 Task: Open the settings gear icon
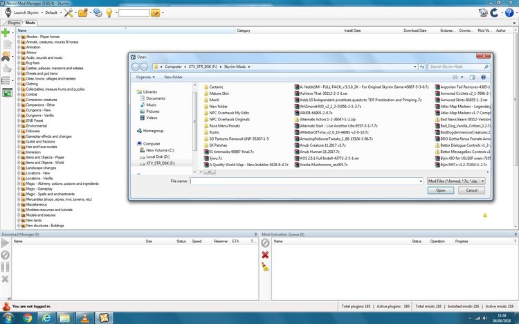pyautogui.click(x=98, y=13)
